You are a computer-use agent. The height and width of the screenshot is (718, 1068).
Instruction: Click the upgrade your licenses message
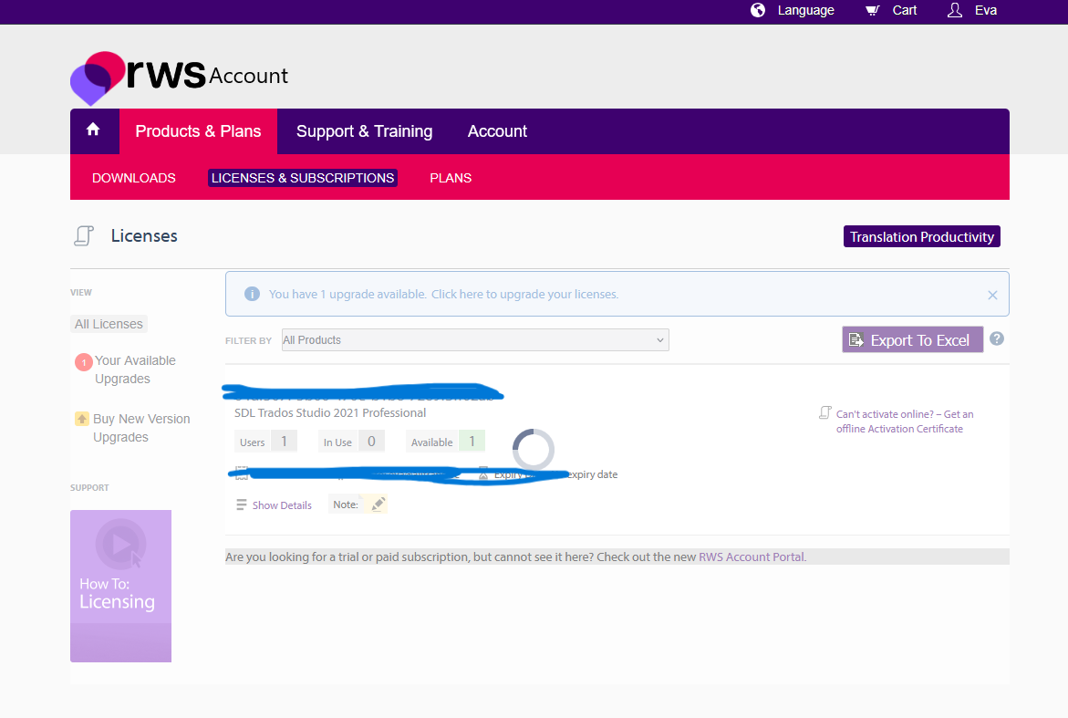[443, 295]
